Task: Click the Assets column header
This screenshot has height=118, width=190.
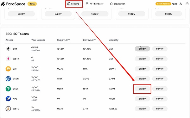Action: pos(9,40)
